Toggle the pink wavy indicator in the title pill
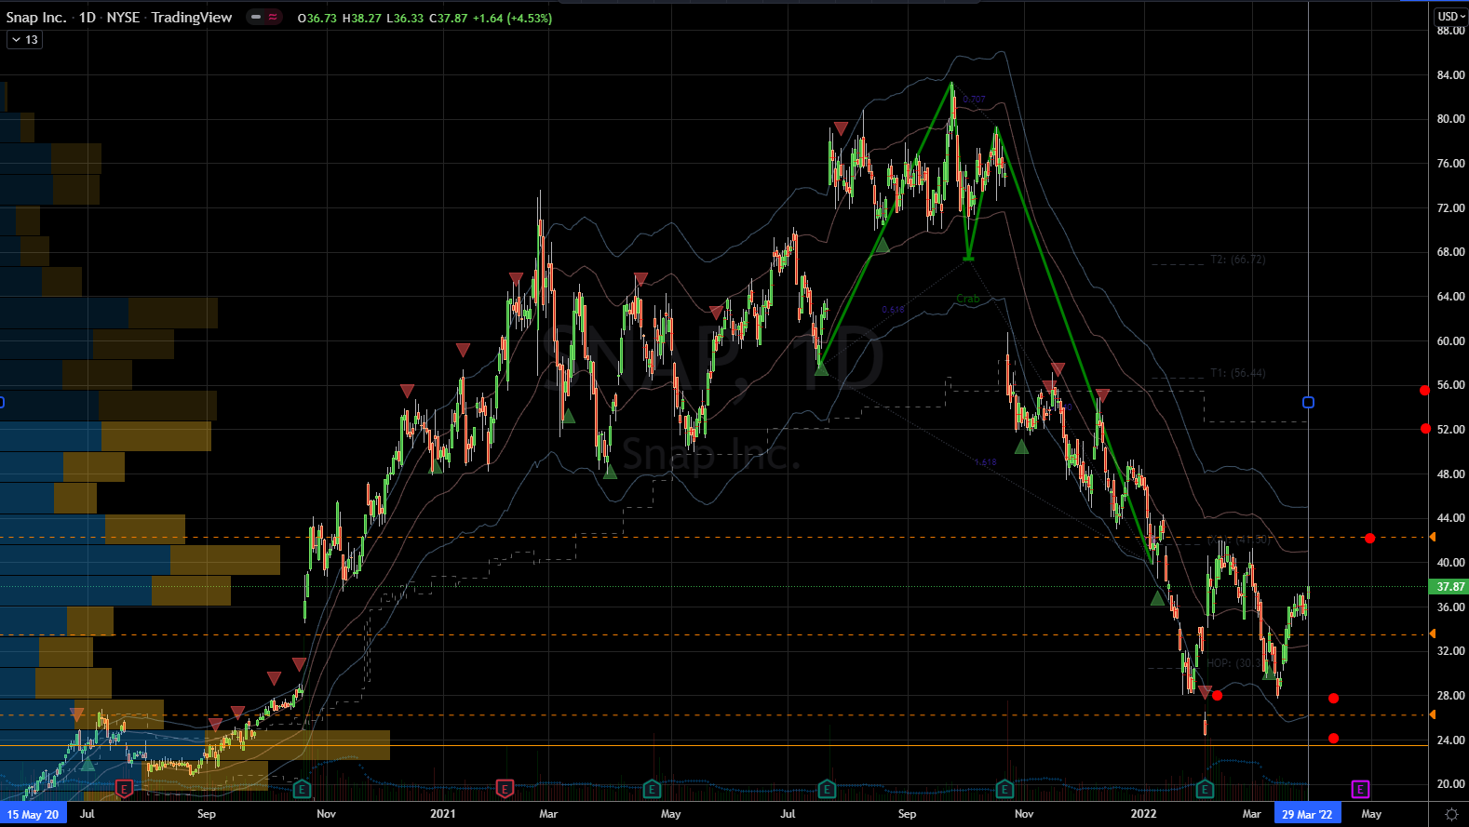The width and height of the screenshot is (1469, 827). click(x=273, y=18)
